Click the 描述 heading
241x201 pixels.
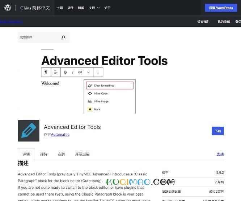[x=23, y=163]
